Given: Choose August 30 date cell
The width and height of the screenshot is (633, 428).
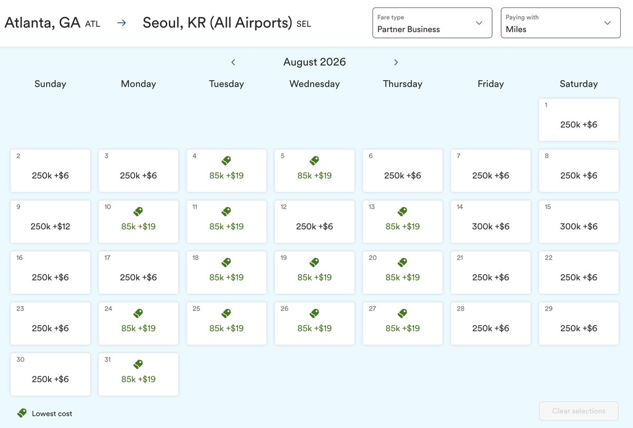Looking at the screenshot, I should (x=50, y=374).
